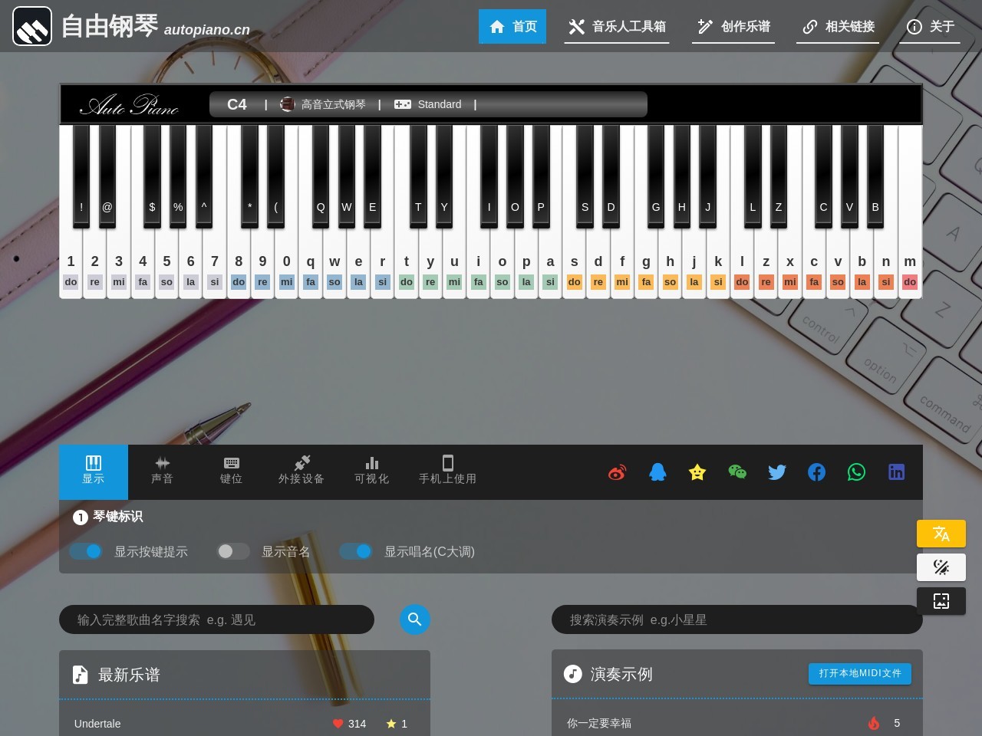Image resolution: width=982 pixels, height=736 pixels.
Task: Click the Facebook share icon
Action: (817, 472)
